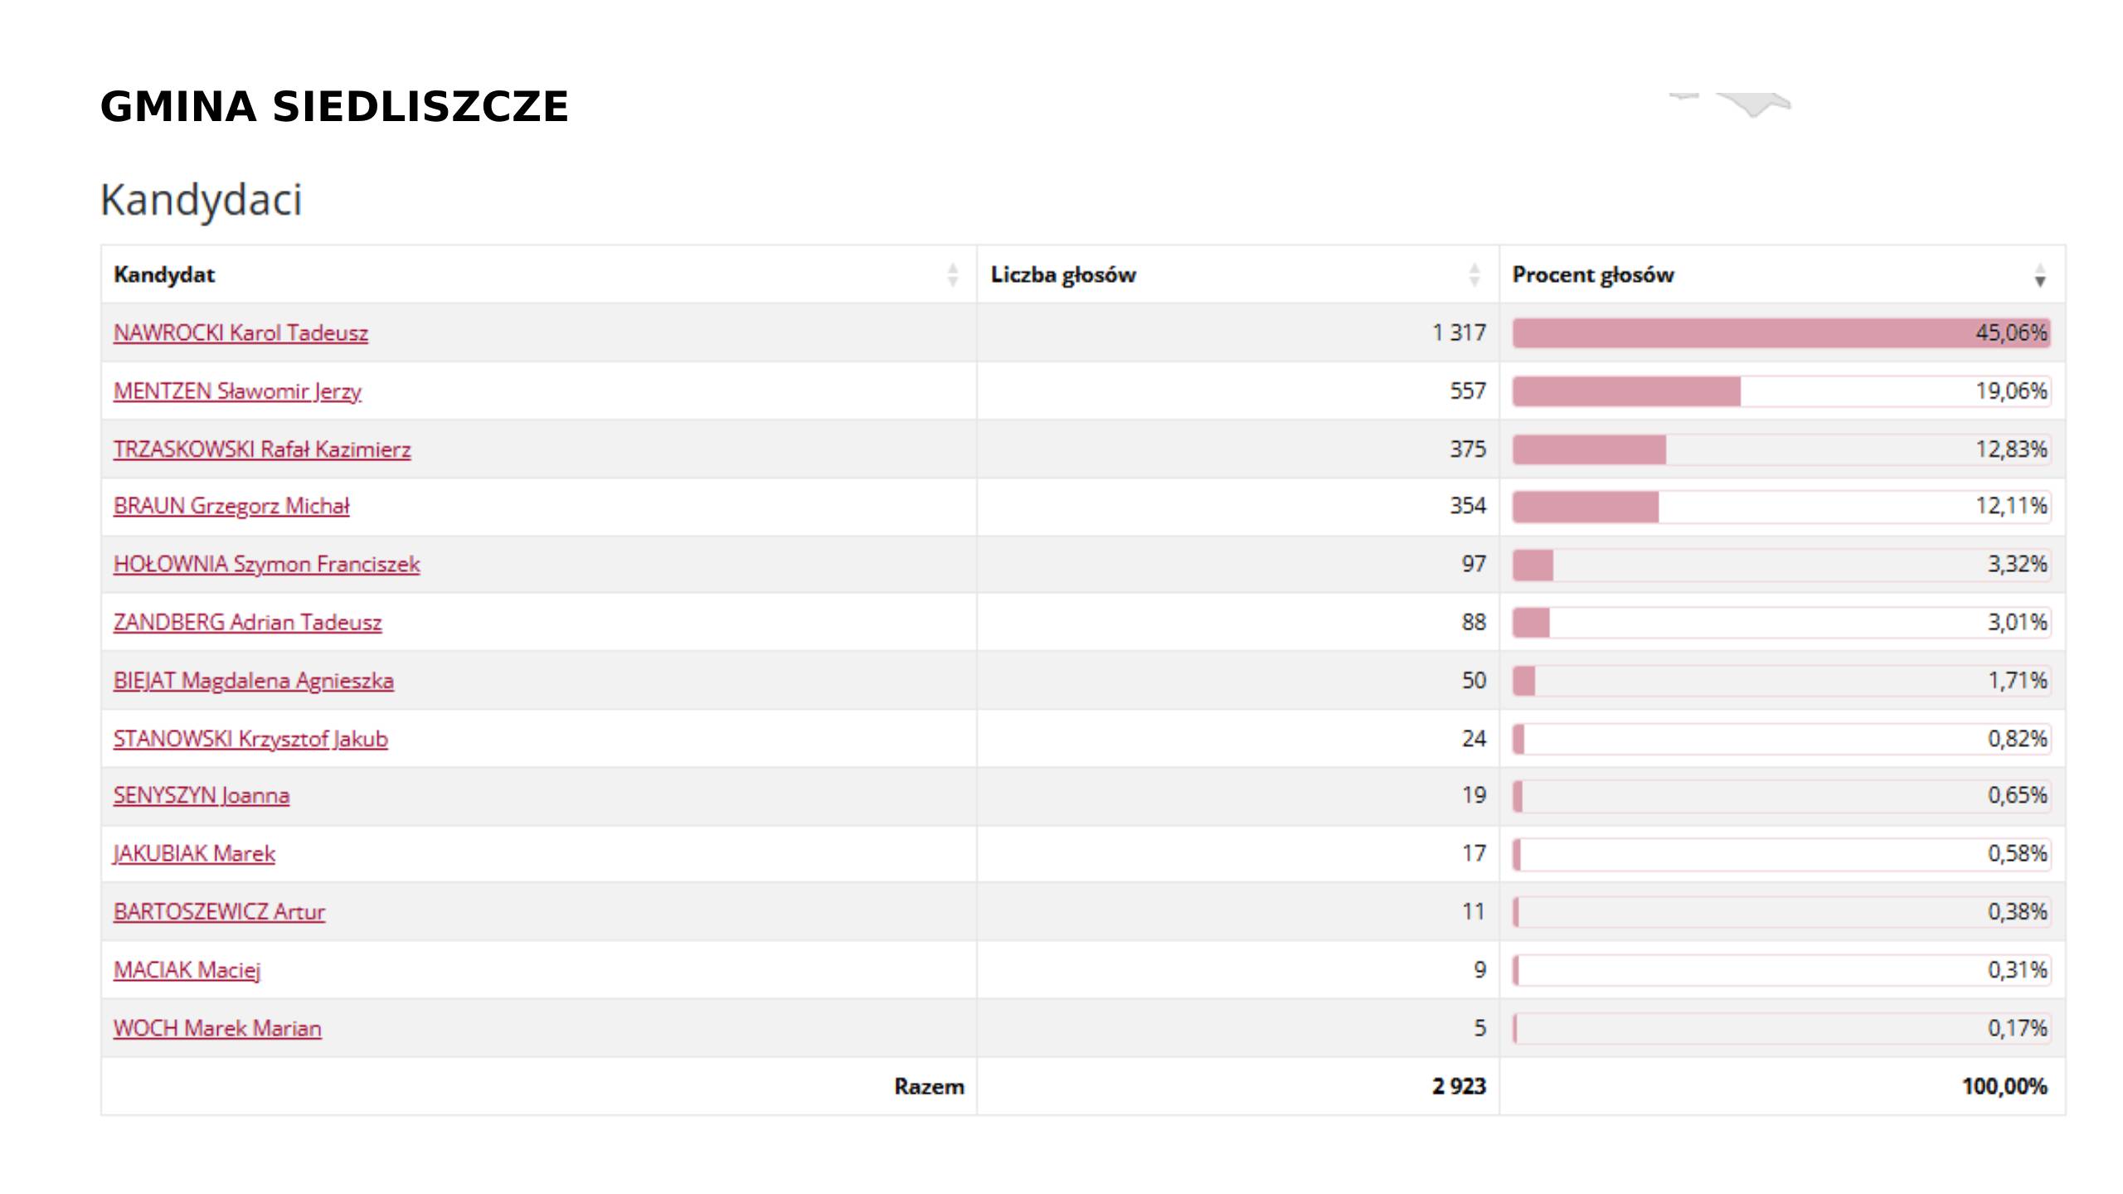
Task: Open NAWROCKI Karol Tadeusz candidate link
Action: [240, 333]
